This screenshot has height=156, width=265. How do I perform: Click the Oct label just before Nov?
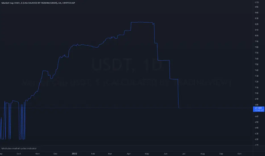[19, 154]
